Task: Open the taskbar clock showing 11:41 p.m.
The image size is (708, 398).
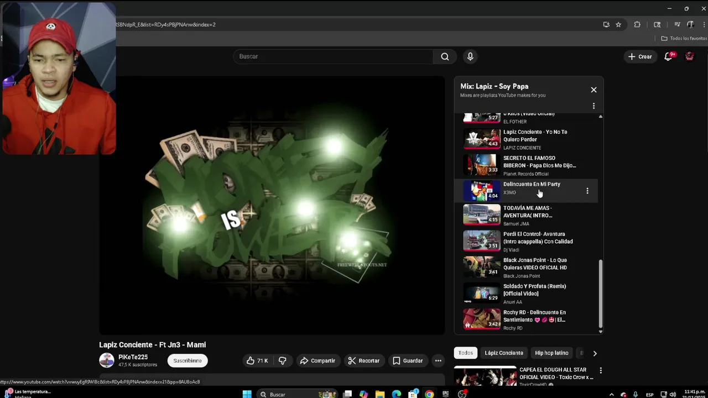Action: pyautogui.click(x=694, y=394)
